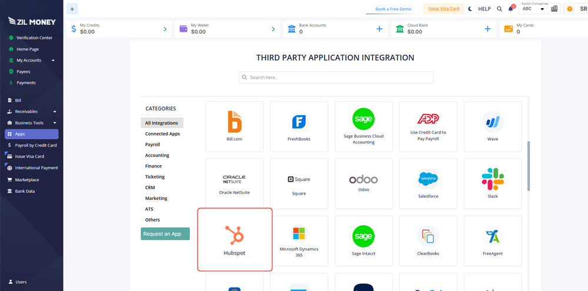Click the plus icon next to Bank Accounts
588x291 pixels.
pos(379,29)
